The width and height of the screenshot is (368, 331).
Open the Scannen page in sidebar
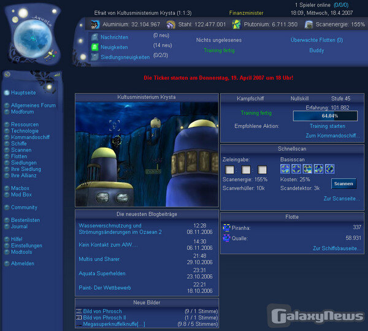click(x=21, y=150)
